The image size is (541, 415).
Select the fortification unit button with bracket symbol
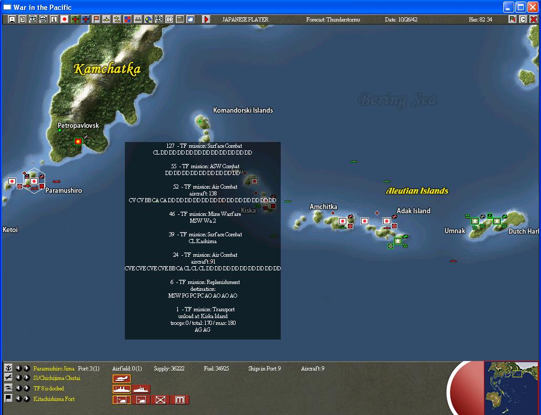pos(180,399)
